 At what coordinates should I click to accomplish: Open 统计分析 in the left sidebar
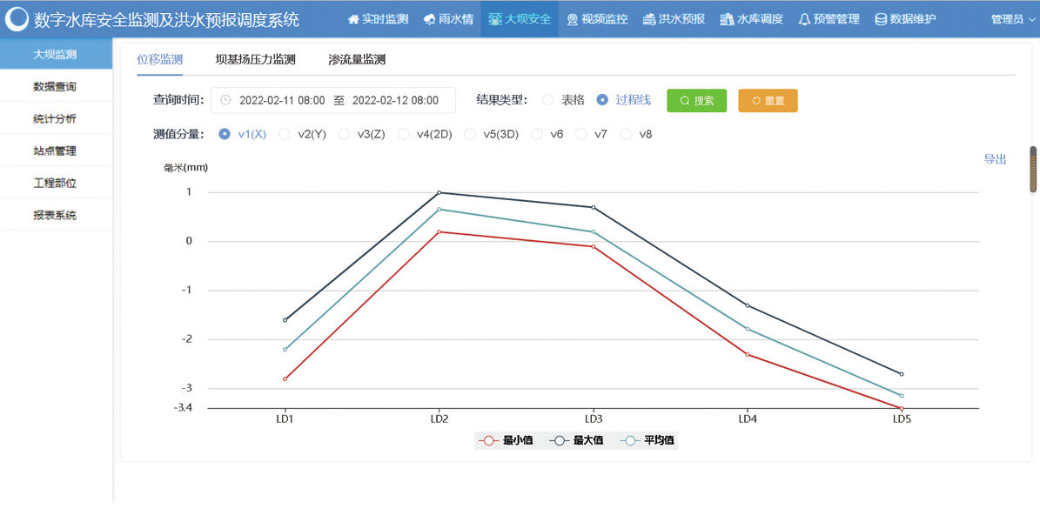[55, 118]
